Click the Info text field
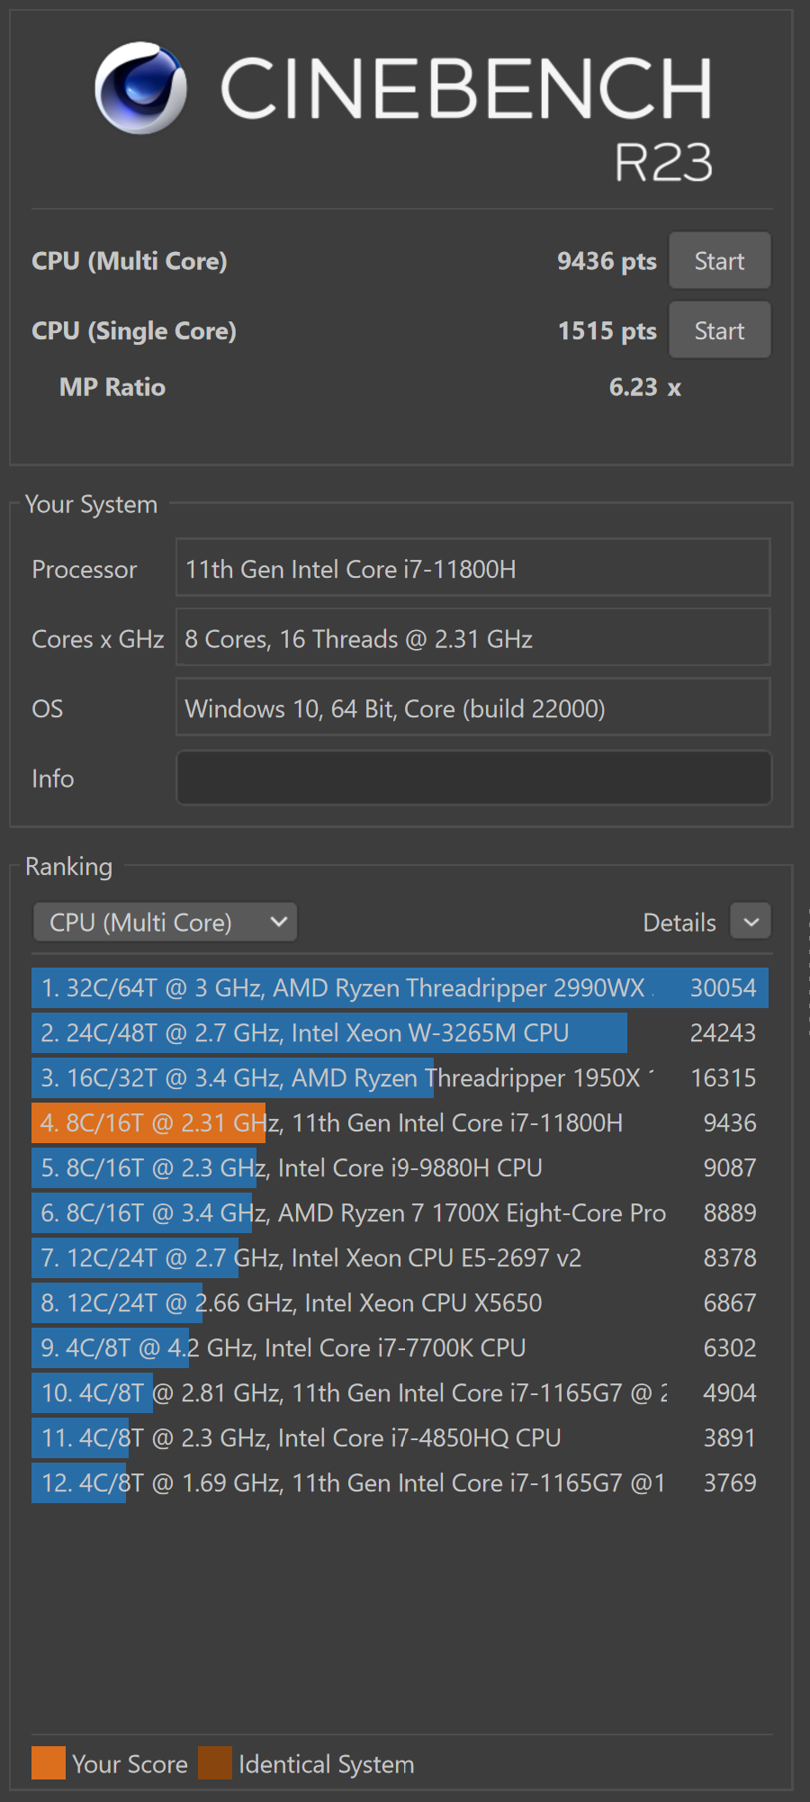 coord(473,778)
